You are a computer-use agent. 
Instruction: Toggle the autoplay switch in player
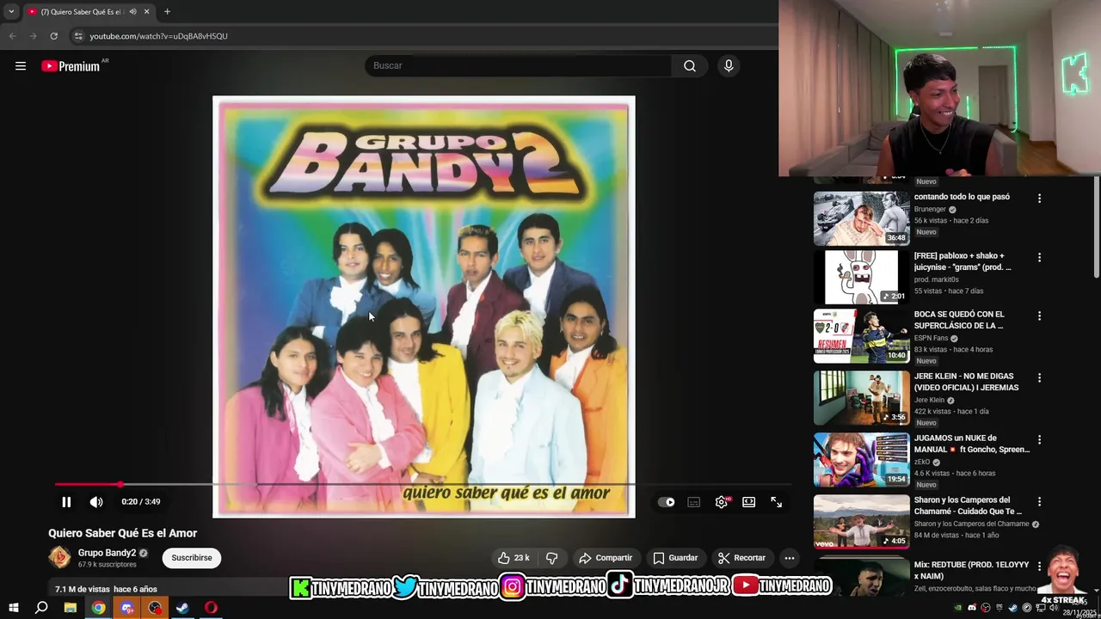coord(667,502)
